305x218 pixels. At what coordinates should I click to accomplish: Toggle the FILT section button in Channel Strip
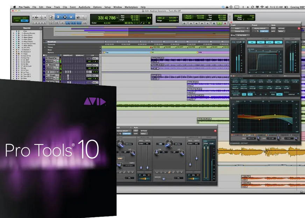click(261, 42)
